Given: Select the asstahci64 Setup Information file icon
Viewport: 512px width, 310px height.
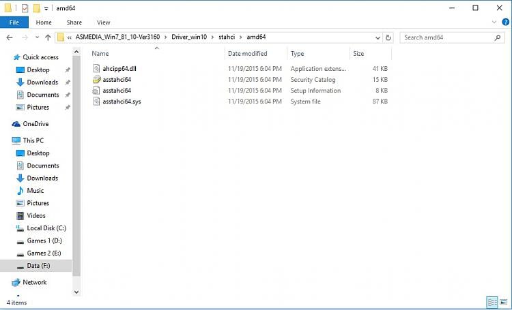Looking at the screenshot, I should coord(96,91).
